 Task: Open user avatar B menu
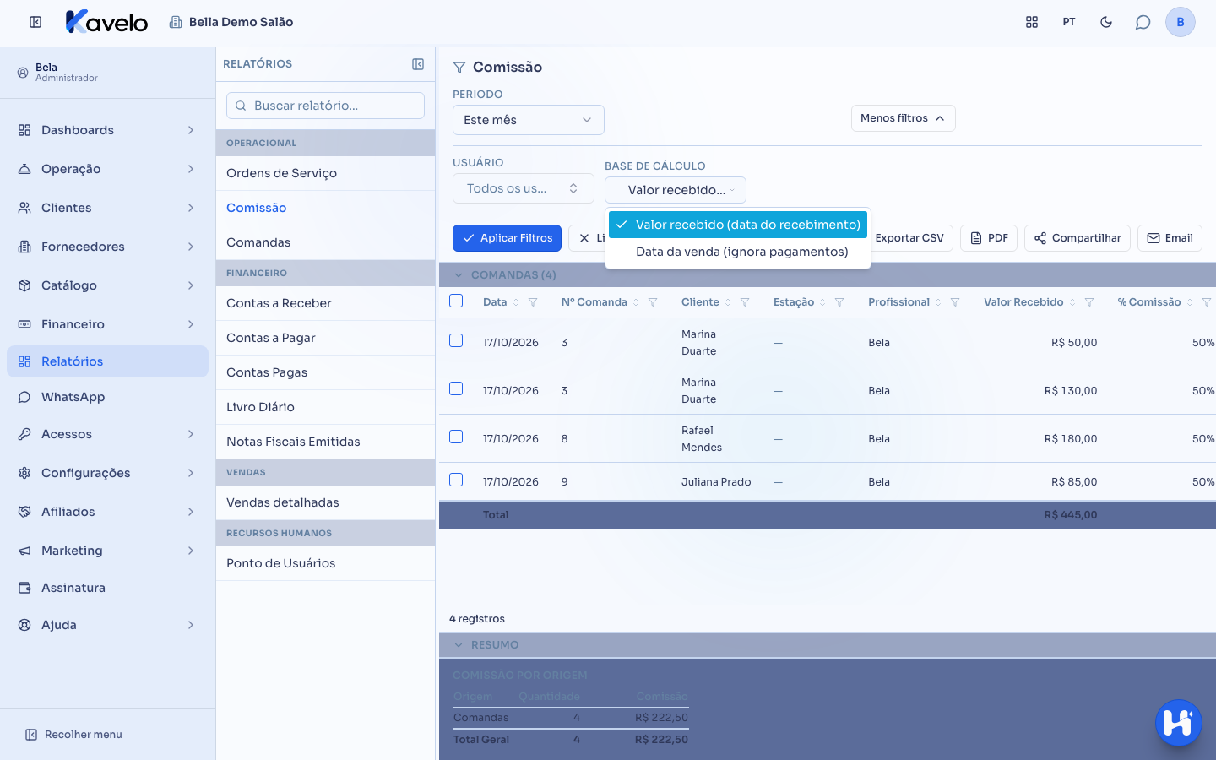[x=1181, y=22]
